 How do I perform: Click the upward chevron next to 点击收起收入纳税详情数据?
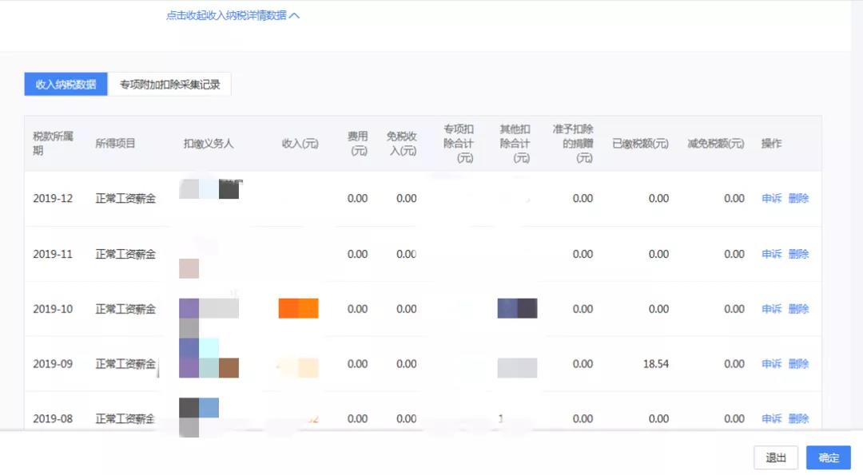pos(294,14)
